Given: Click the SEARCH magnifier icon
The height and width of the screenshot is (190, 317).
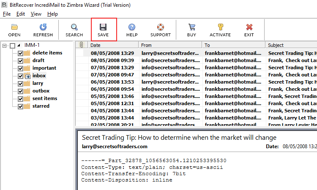Looking at the screenshot, I should (x=74, y=27).
